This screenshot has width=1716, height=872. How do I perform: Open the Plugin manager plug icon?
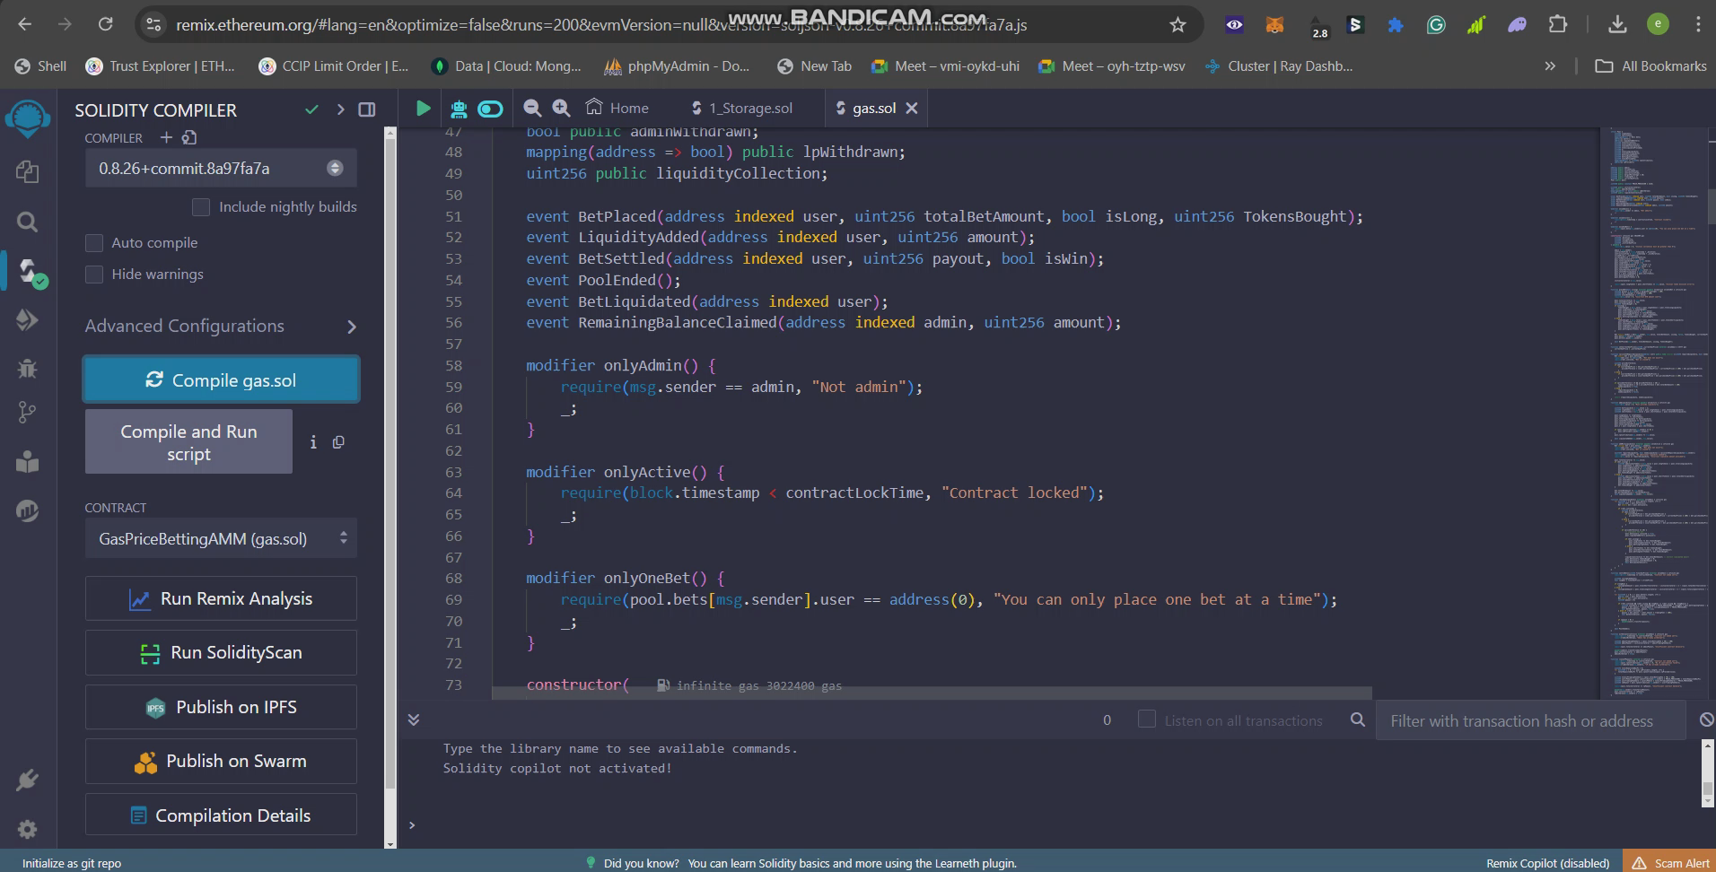[27, 780]
